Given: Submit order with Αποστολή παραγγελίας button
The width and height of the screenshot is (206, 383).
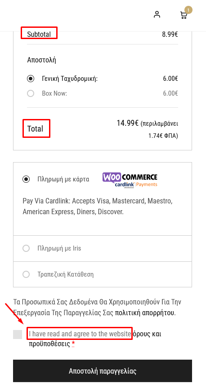Looking at the screenshot, I should click(x=103, y=371).
